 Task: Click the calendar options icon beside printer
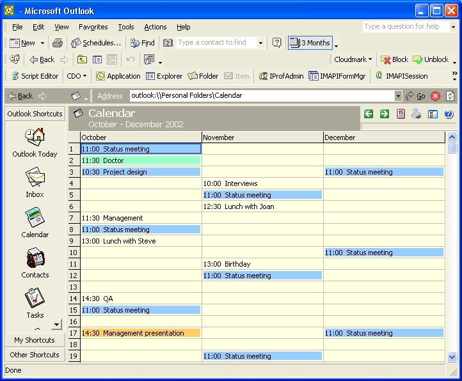[433, 114]
